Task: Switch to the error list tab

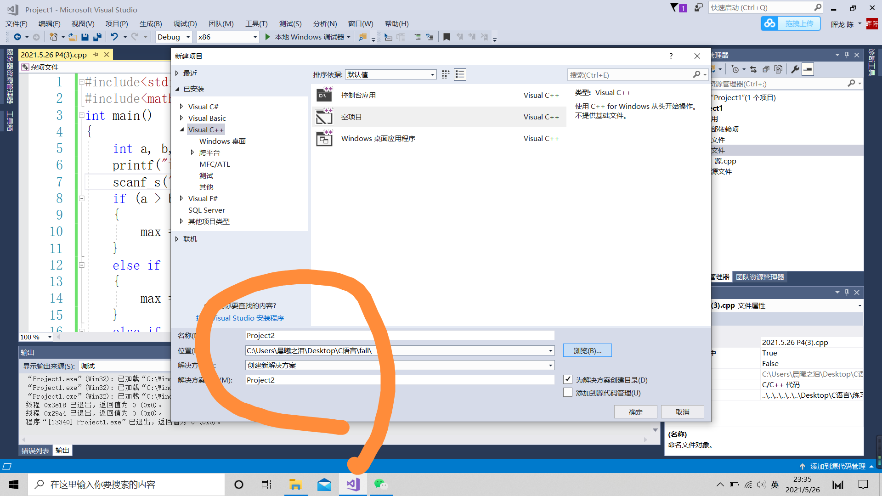Action: 35,451
